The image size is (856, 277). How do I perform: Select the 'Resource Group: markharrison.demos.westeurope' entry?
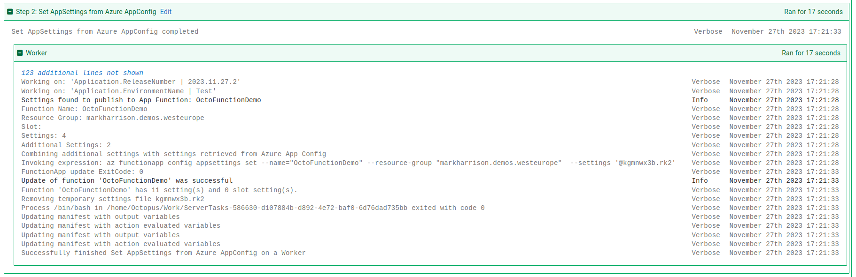coord(112,118)
